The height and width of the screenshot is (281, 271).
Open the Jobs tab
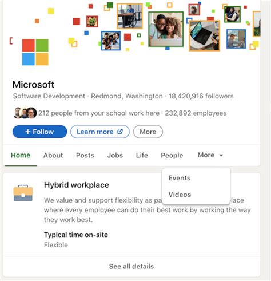point(115,155)
